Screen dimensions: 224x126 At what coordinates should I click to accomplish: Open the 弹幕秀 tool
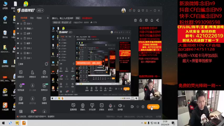(44, 100)
